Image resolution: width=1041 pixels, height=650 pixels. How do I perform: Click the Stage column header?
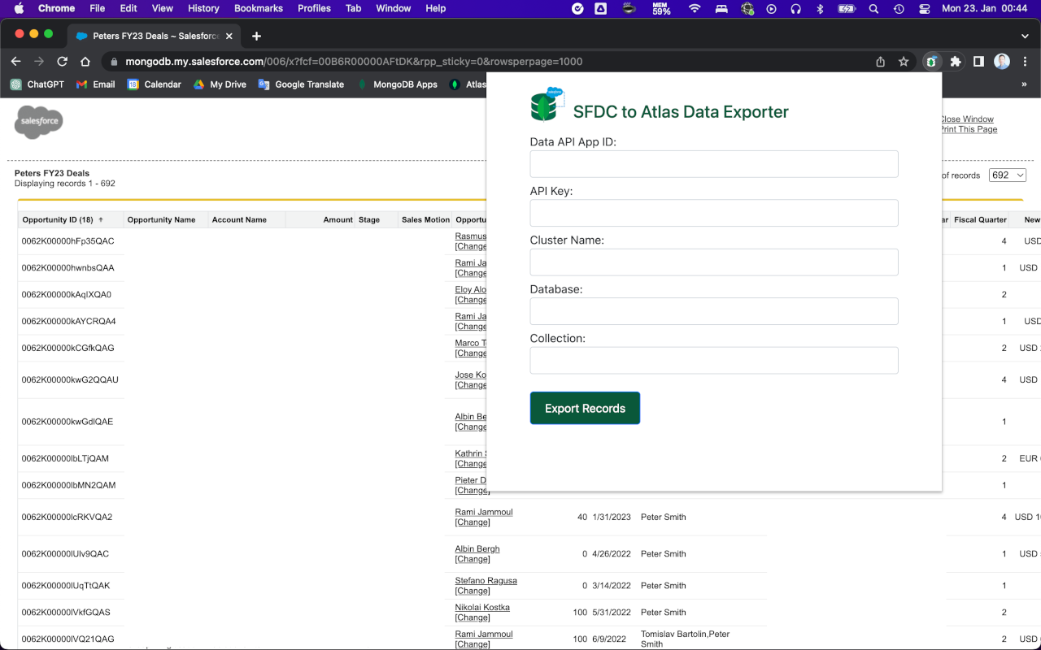pos(369,220)
